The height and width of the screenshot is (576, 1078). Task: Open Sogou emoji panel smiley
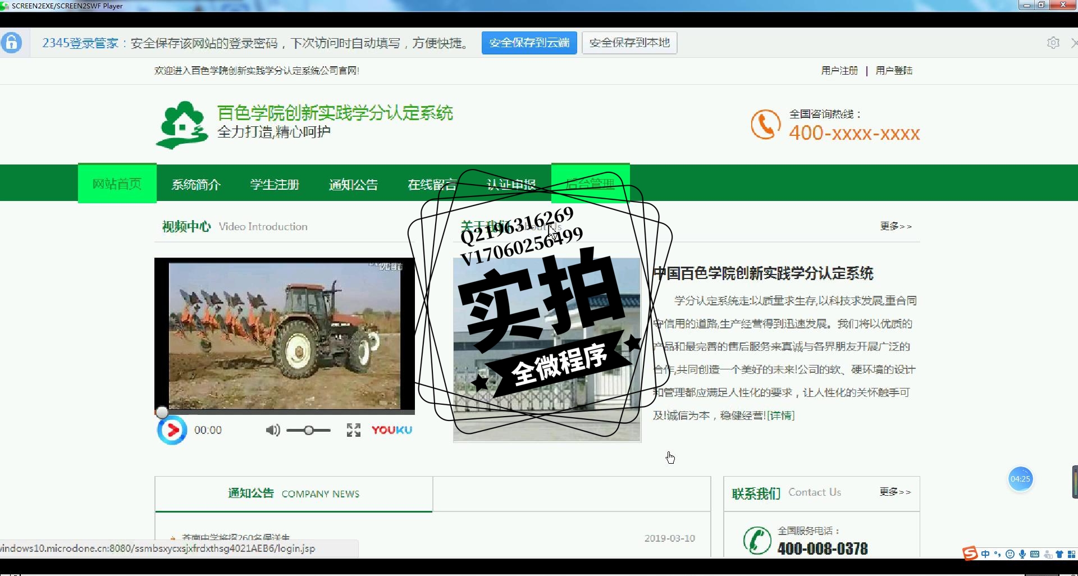click(x=1010, y=554)
